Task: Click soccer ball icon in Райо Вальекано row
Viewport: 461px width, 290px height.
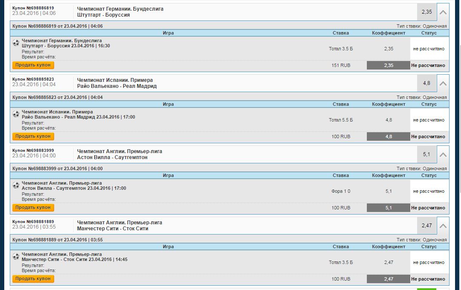Action: click(x=16, y=114)
